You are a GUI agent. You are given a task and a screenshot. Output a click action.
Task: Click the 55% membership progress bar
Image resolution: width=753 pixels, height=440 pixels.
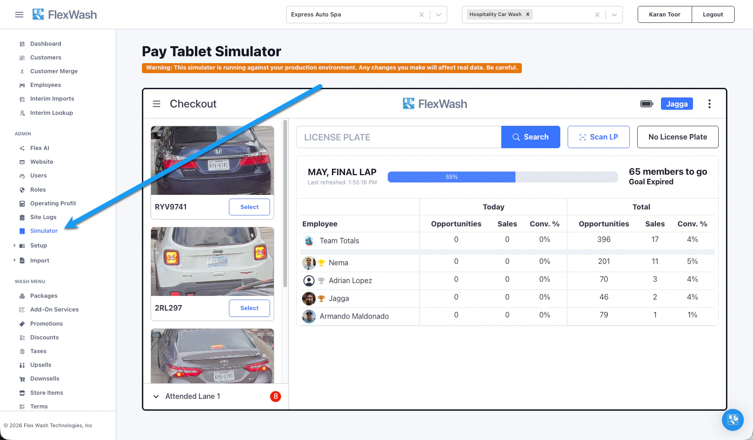point(503,177)
